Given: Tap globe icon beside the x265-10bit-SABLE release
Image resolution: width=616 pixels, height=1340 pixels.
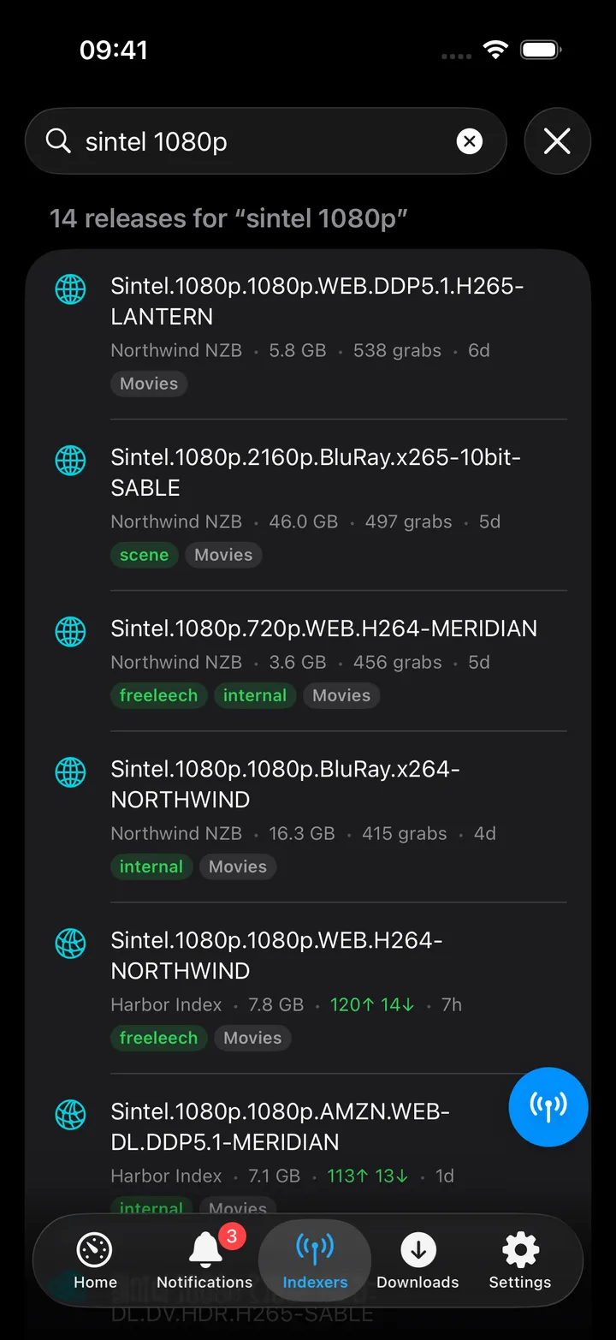Looking at the screenshot, I should (70, 461).
